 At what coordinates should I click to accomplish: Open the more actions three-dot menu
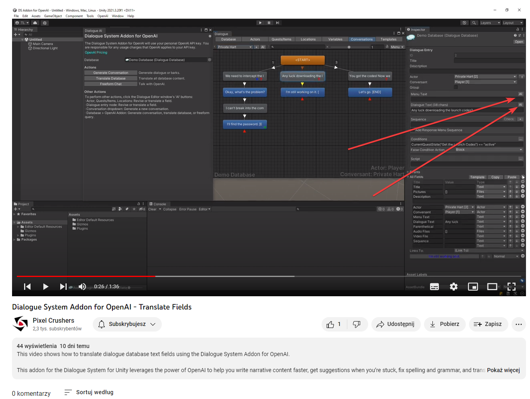519,324
